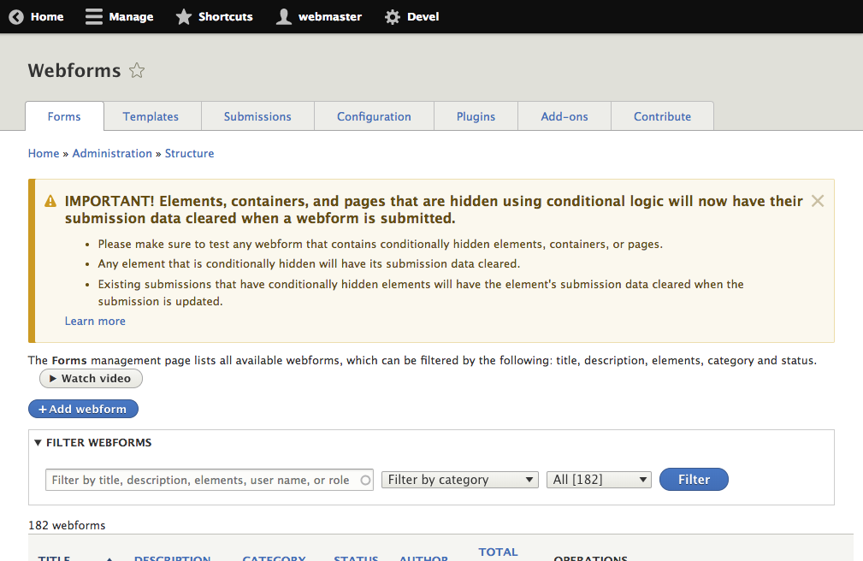Switch to the Submissions tab

pyautogui.click(x=257, y=116)
